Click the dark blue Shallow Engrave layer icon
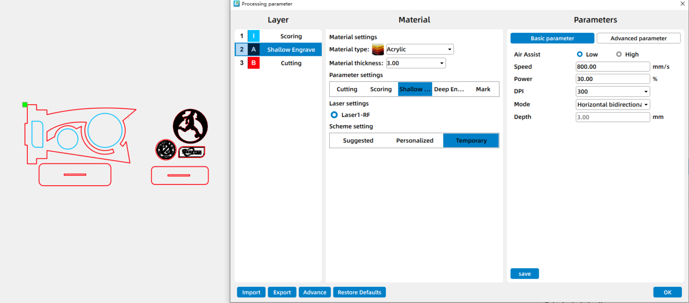689x303 pixels. pyautogui.click(x=253, y=50)
